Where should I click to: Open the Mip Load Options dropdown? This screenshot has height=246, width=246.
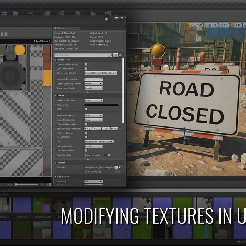[x=93, y=146]
